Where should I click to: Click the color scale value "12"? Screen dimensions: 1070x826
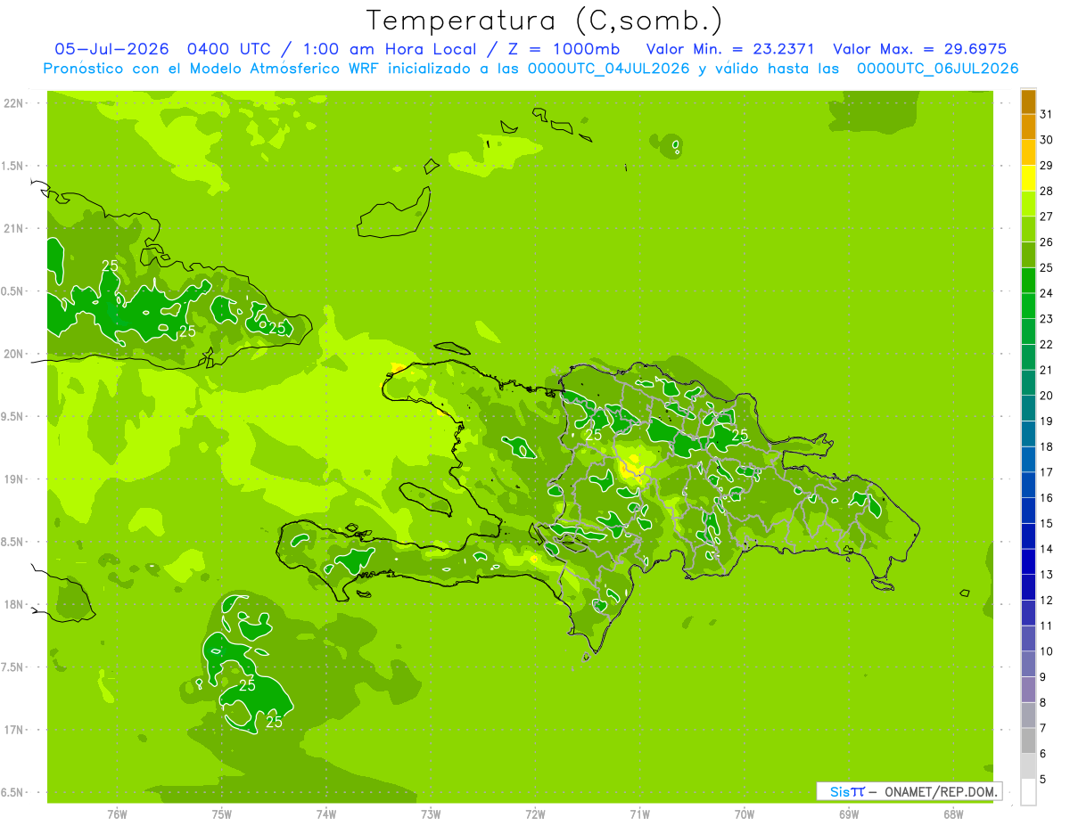[x=1047, y=600]
